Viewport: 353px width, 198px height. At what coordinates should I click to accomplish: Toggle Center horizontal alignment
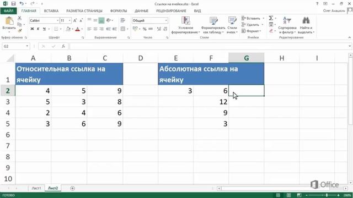[95, 29]
